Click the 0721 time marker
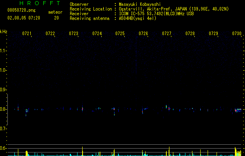 coord(27,34)
